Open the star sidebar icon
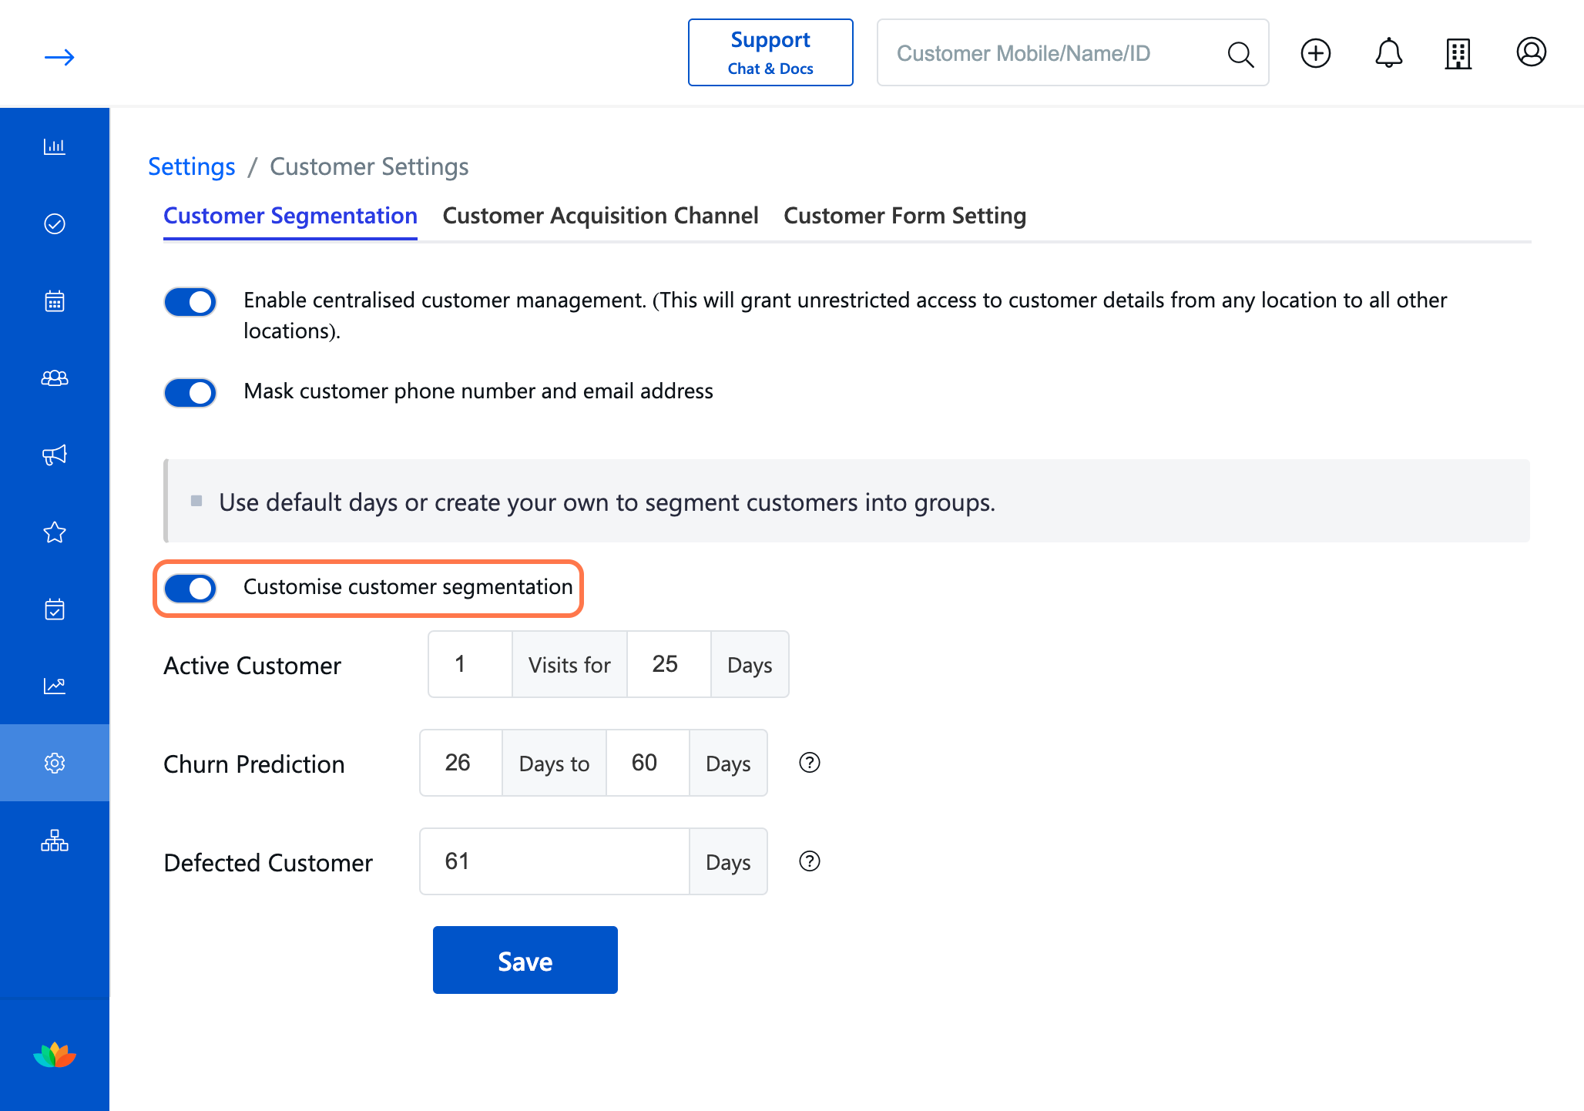The height and width of the screenshot is (1111, 1584). click(x=55, y=532)
